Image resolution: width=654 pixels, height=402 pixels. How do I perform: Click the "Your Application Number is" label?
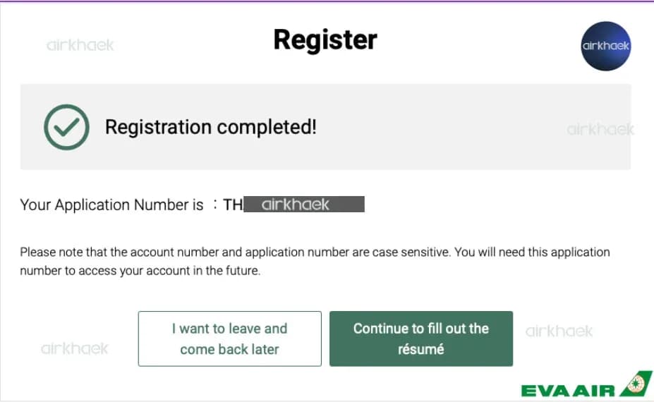[x=111, y=205]
